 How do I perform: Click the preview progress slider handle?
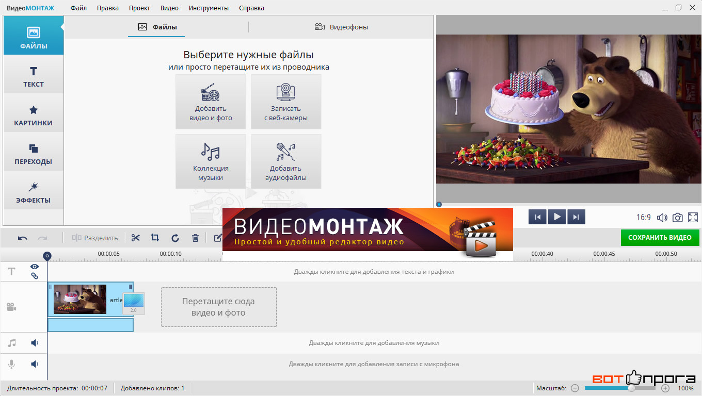click(x=439, y=204)
